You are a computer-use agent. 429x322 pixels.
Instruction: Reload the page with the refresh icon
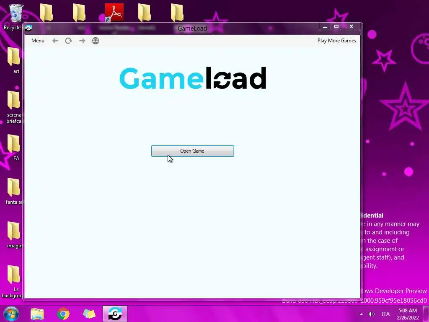[x=68, y=41]
